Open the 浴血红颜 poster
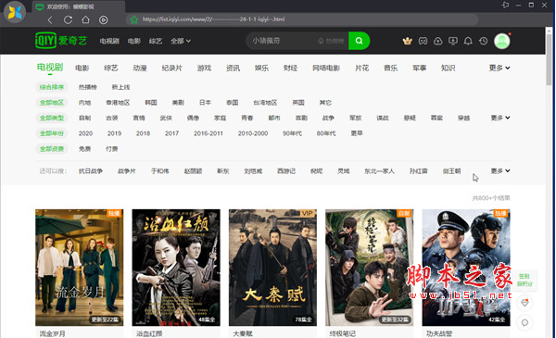 click(176, 268)
